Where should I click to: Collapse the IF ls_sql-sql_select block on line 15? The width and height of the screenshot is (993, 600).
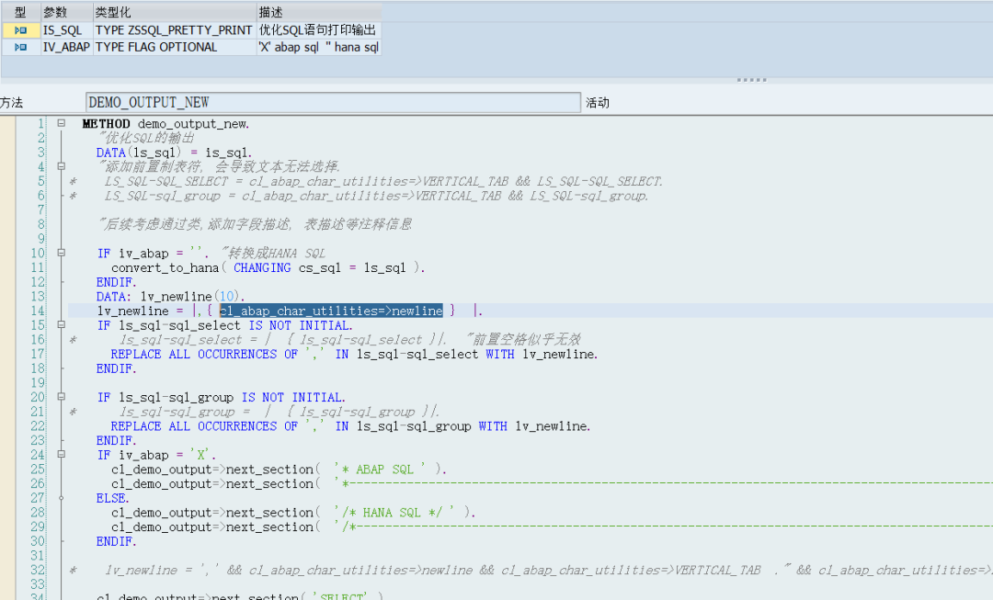[62, 324]
